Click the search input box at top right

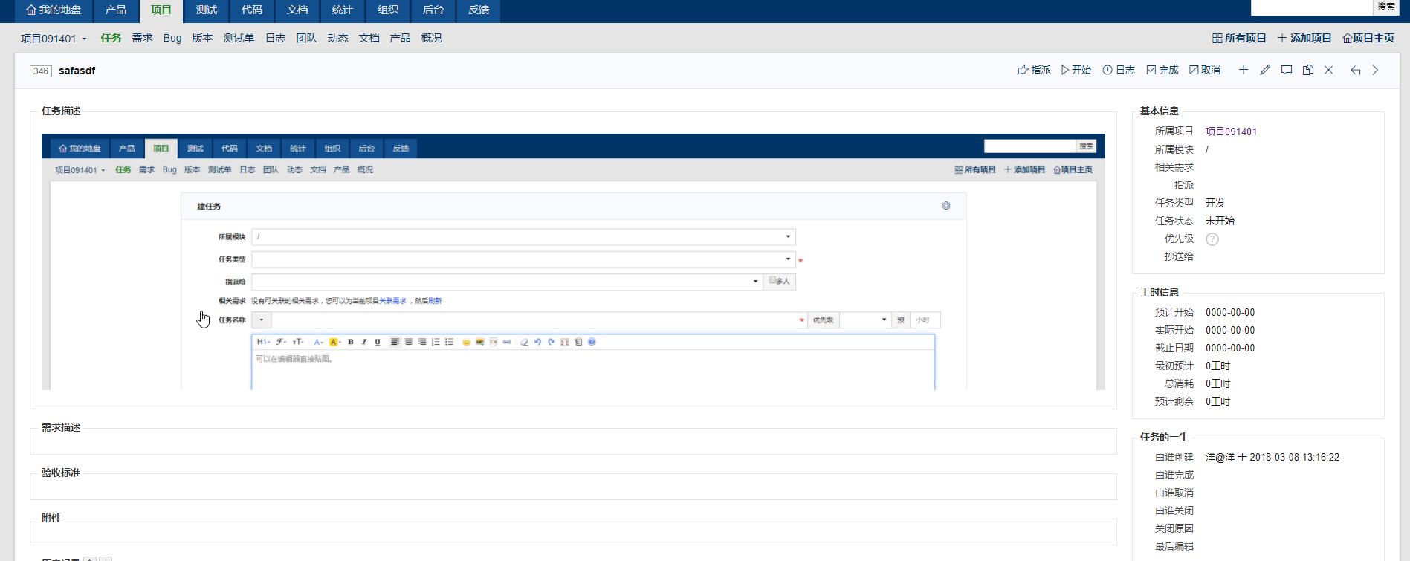1311,7
